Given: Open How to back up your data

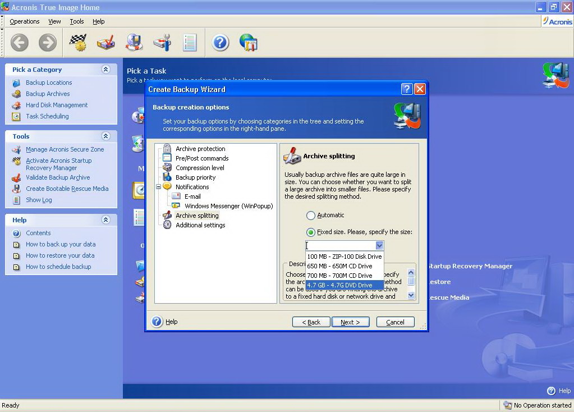Looking at the screenshot, I should tap(61, 244).
